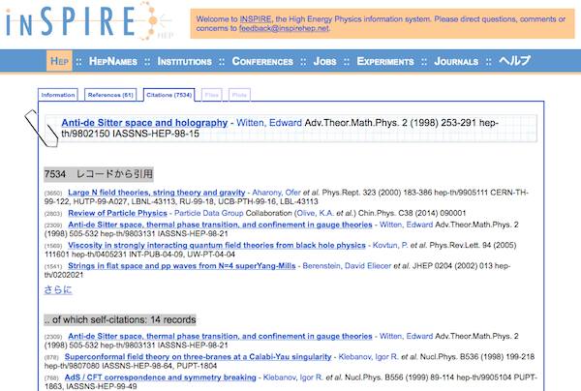The width and height of the screenshot is (581, 391).
Task: Click Klebanov, Igor R. on Superconformal entry
Action: (369, 357)
